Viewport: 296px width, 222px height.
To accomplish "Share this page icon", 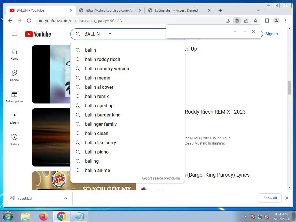I will [x=246, y=21].
